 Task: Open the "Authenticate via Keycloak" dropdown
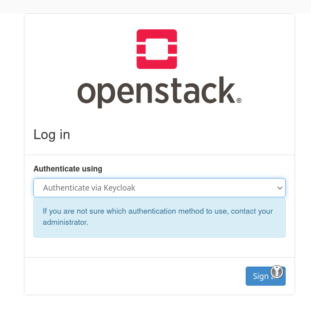(159, 188)
